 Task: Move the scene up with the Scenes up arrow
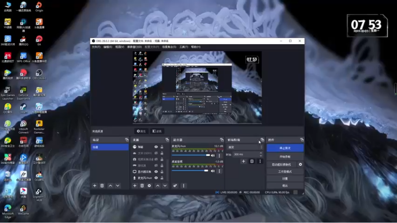click(110, 185)
